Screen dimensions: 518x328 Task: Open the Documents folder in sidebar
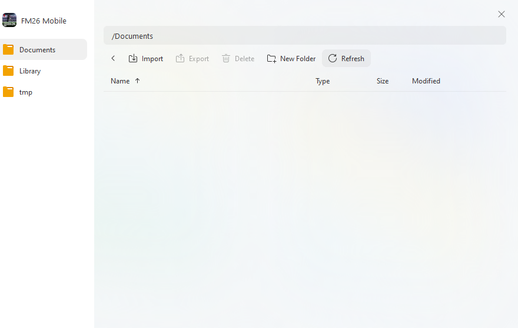point(44,49)
